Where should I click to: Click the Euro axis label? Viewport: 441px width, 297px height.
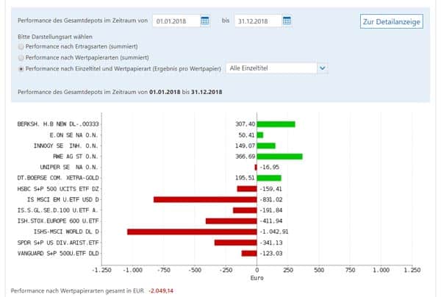257,278
